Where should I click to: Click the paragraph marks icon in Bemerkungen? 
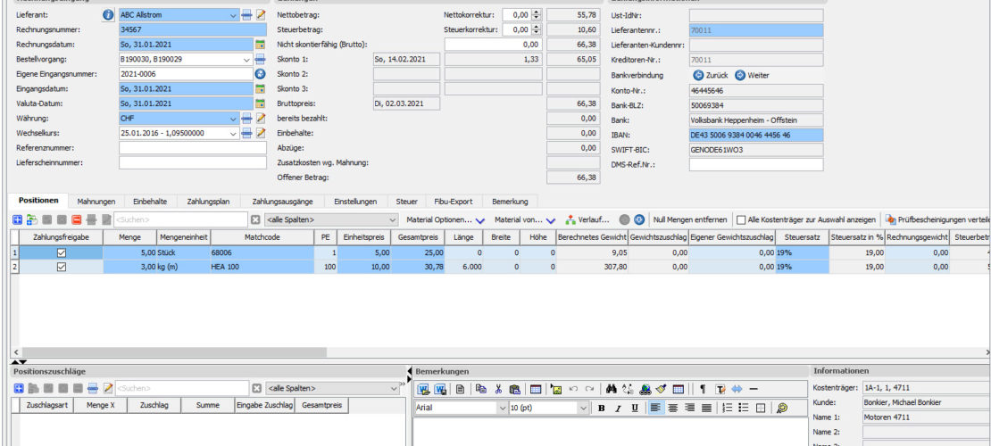702,389
